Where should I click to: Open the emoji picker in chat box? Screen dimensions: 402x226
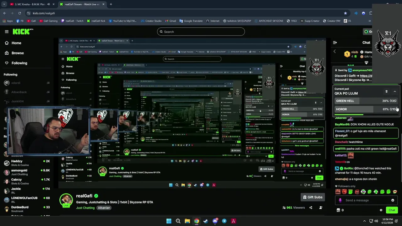[x=393, y=200]
